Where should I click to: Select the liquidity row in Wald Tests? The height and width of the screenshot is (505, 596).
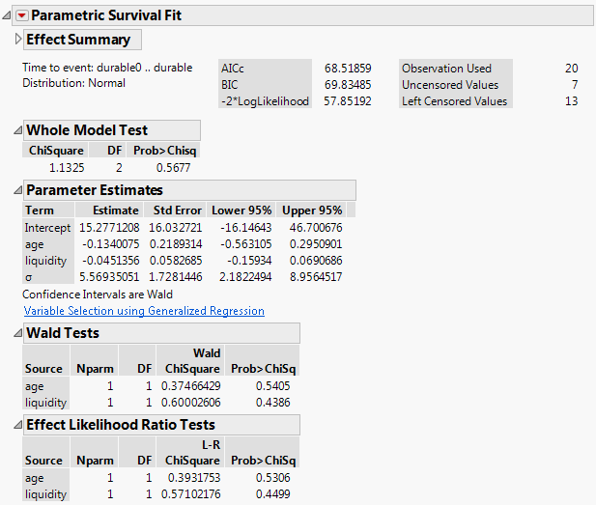point(45,403)
